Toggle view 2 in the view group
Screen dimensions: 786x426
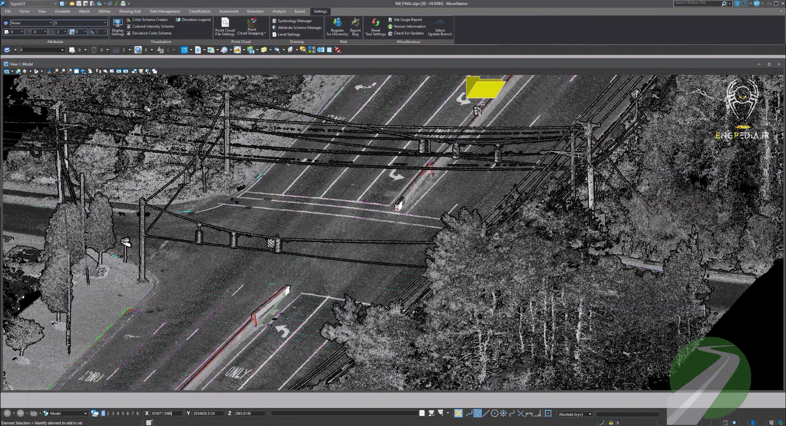coord(108,414)
